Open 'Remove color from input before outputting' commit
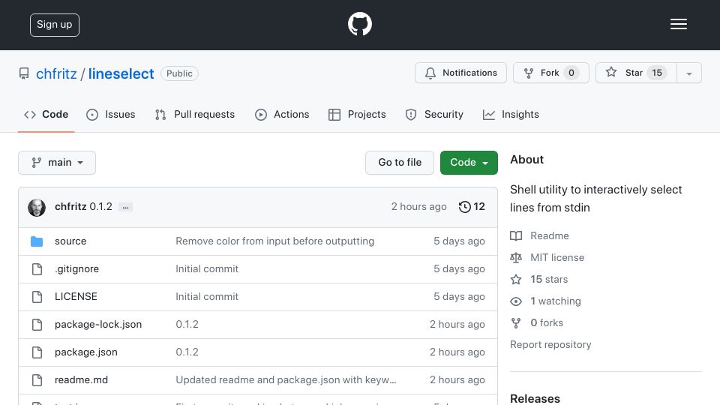 (275, 241)
